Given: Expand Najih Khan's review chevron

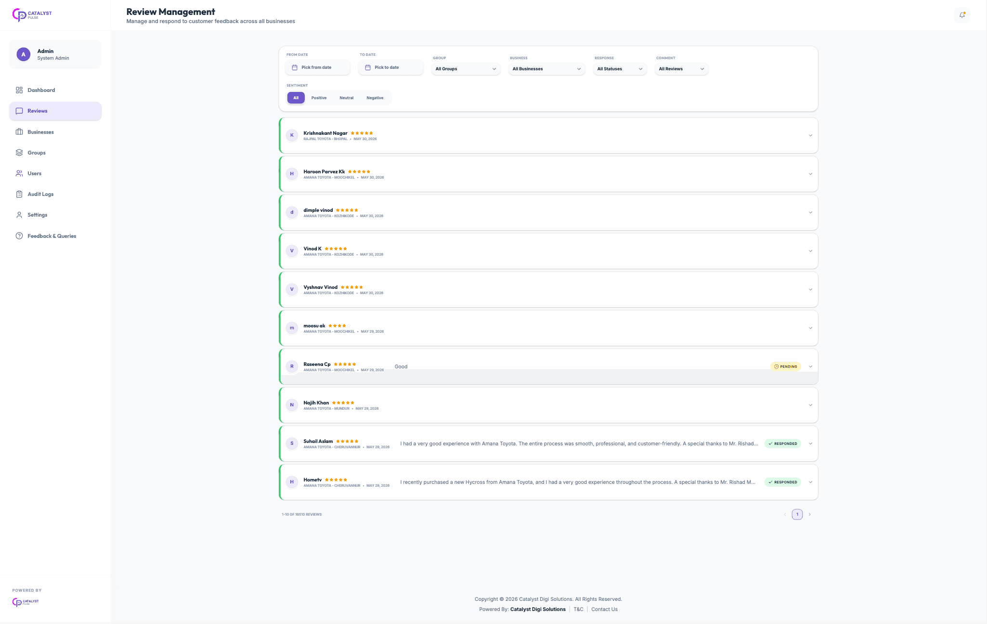Looking at the screenshot, I should pos(810,405).
